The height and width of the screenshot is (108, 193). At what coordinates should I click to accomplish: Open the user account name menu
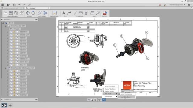pos(177,5)
